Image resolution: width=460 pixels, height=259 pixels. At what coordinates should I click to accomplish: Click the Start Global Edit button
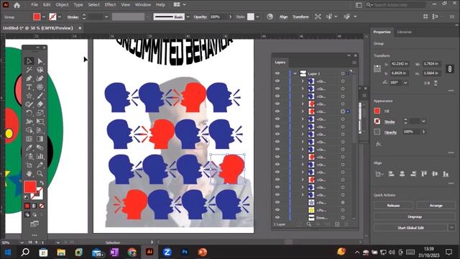tap(410, 227)
